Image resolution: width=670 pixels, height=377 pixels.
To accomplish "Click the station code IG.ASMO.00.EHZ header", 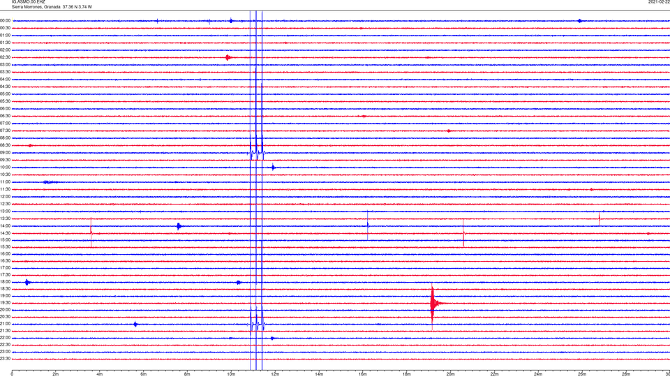I will pyautogui.click(x=28, y=1).
